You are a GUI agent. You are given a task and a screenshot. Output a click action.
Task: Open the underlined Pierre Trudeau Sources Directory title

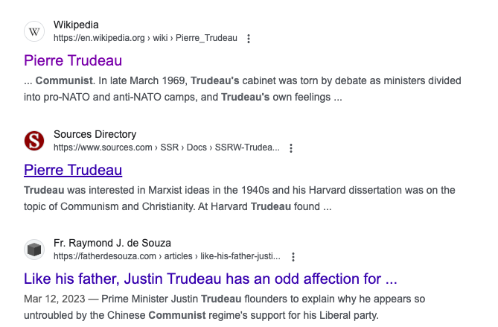click(x=73, y=170)
